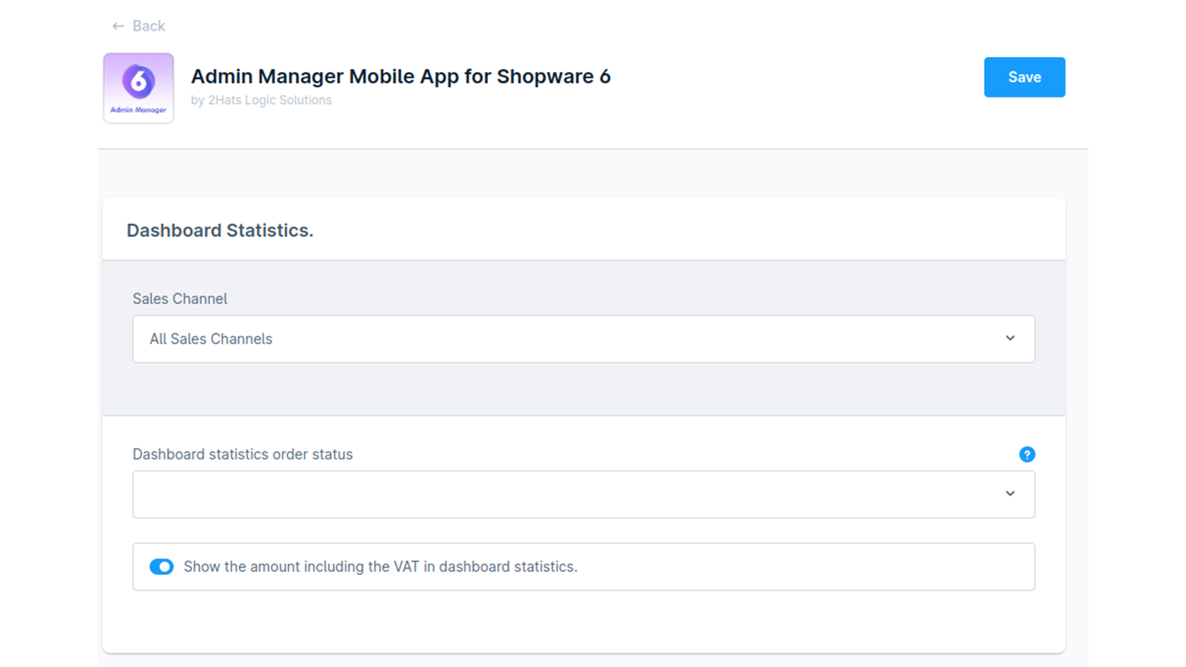Go back via the Back link text
The height and width of the screenshot is (667, 1186).
[149, 26]
